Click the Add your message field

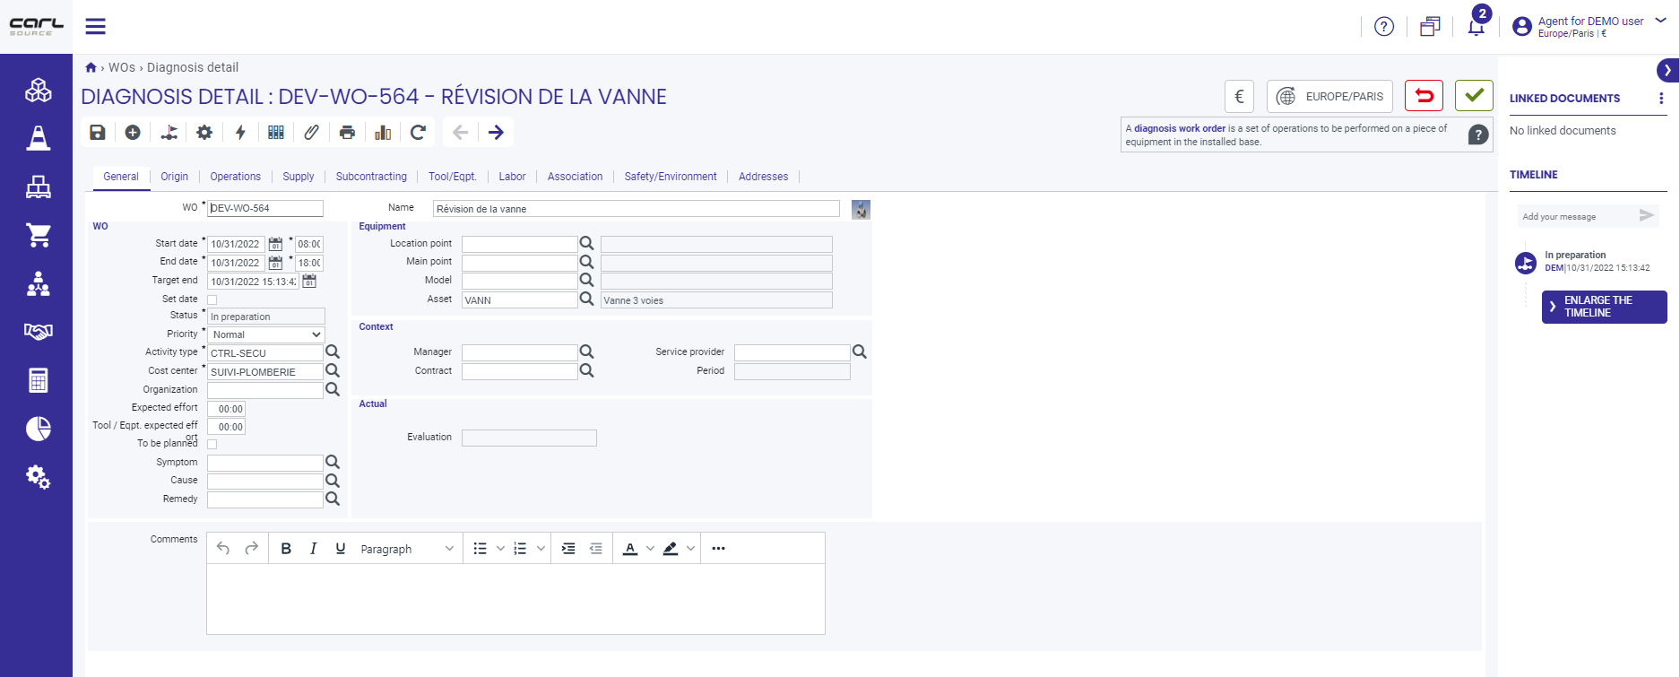click(x=1577, y=216)
